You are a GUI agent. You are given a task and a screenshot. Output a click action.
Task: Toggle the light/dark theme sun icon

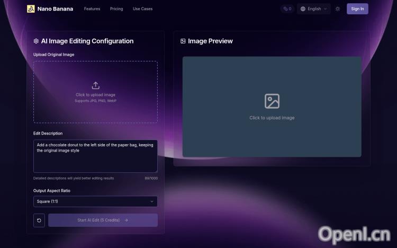pyautogui.click(x=338, y=9)
